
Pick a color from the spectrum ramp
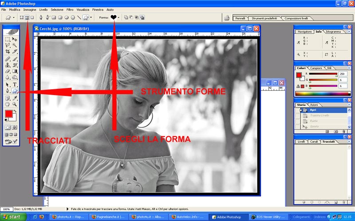tap(323, 93)
